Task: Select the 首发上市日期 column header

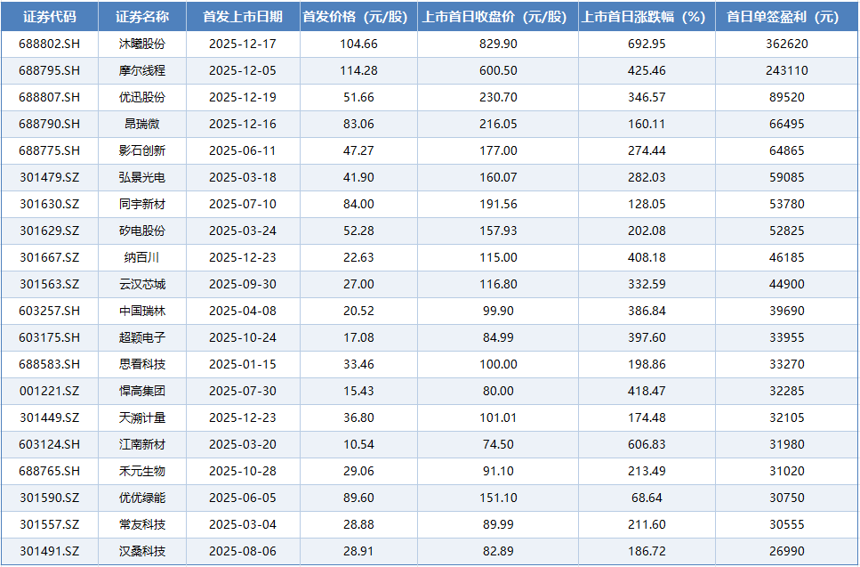Action: pyautogui.click(x=243, y=17)
